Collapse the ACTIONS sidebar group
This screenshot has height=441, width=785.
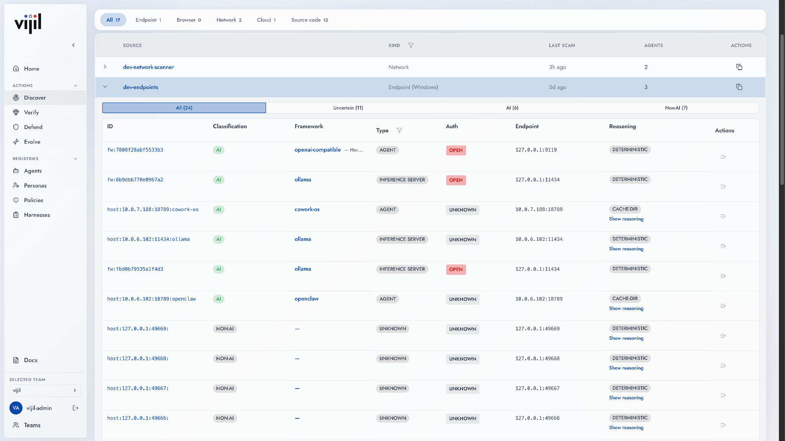[x=76, y=86]
